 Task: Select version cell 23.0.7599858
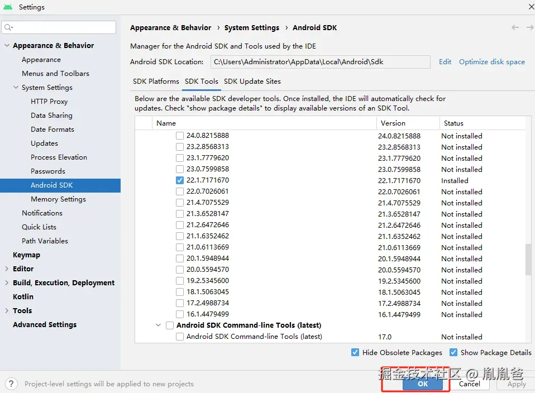pyautogui.click(x=399, y=170)
